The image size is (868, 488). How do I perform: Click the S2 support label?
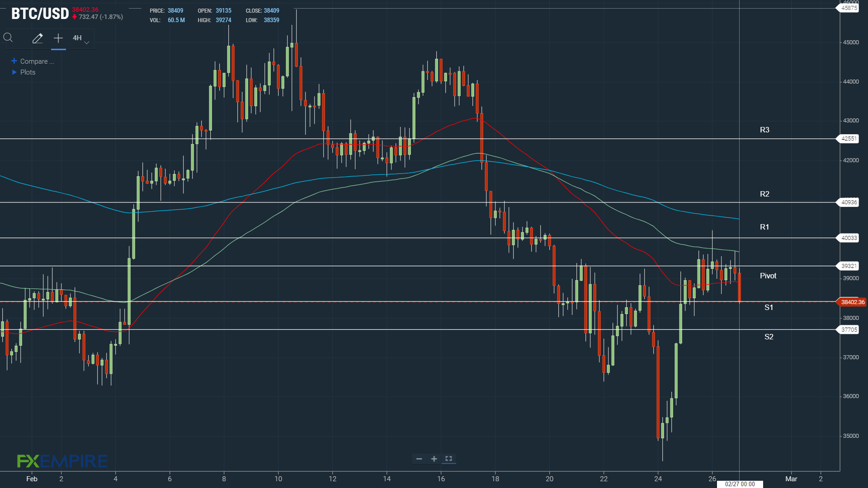pyautogui.click(x=769, y=337)
